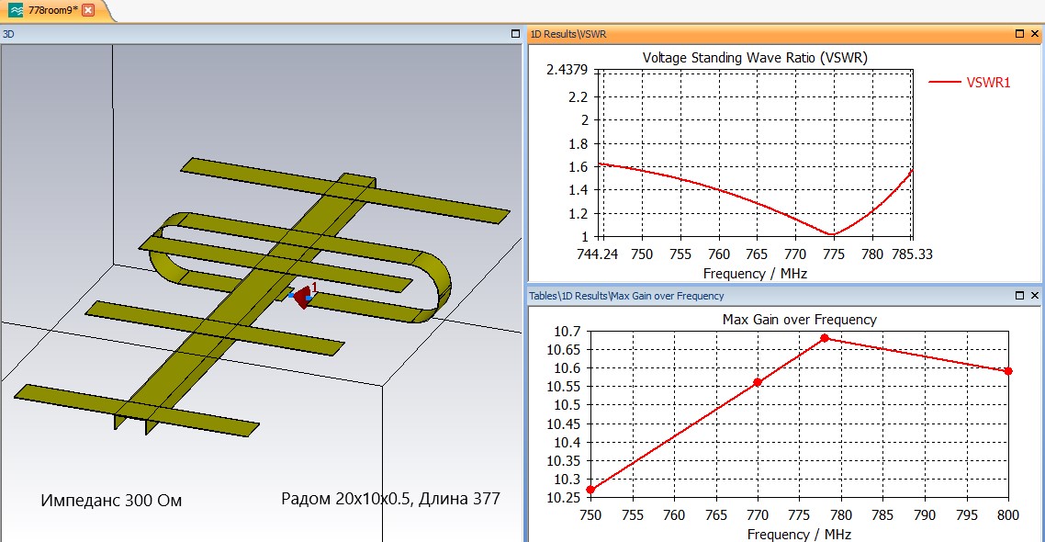Click the VSWR plot 'Frequency / MHz' axis label
1045x542 pixels.
[x=755, y=274]
